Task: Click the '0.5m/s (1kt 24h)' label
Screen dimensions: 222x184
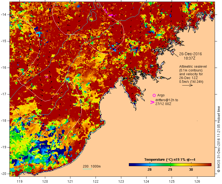Action: 191,82
